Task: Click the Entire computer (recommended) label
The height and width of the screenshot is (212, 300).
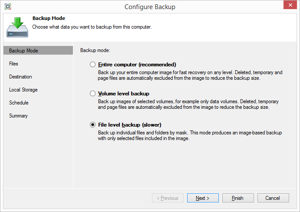Action: pyautogui.click(x=137, y=64)
